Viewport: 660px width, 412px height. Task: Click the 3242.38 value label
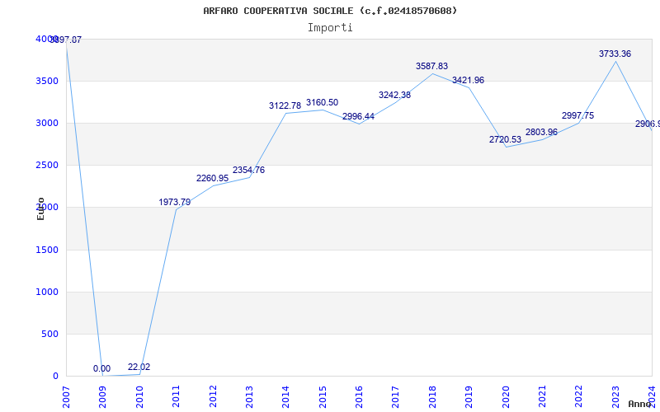394,95
